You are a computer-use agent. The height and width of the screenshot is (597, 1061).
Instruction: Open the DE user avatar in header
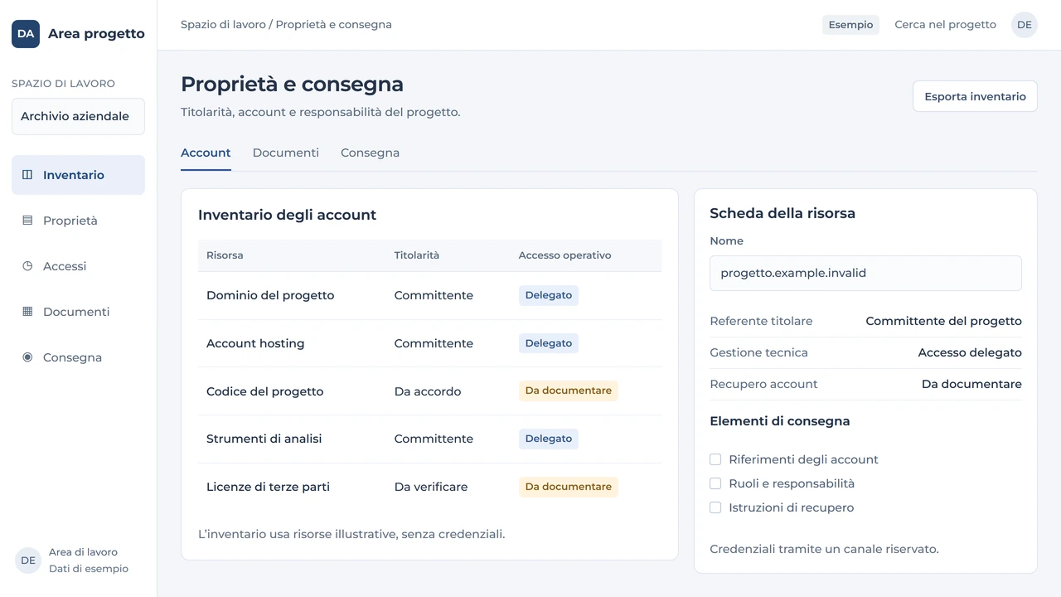(x=1025, y=25)
